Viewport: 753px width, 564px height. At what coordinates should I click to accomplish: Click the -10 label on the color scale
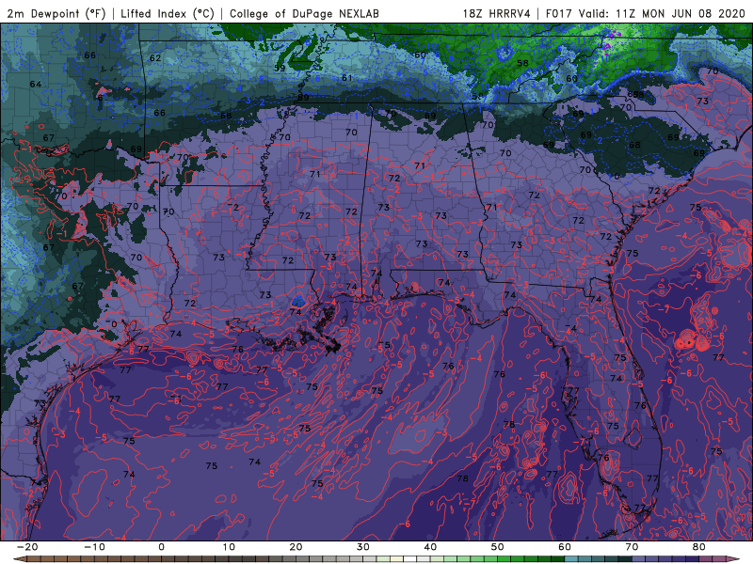tap(94, 547)
